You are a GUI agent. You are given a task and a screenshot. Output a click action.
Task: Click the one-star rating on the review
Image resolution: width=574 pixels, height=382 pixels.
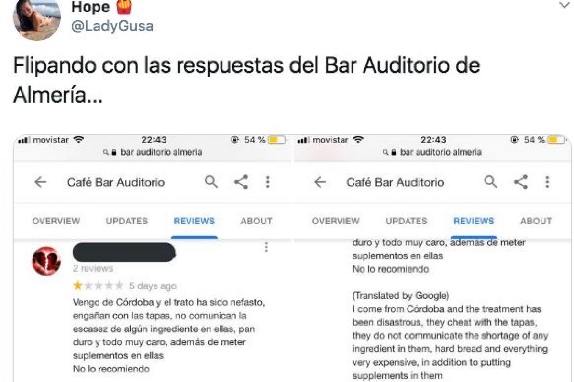pos(77,286)
